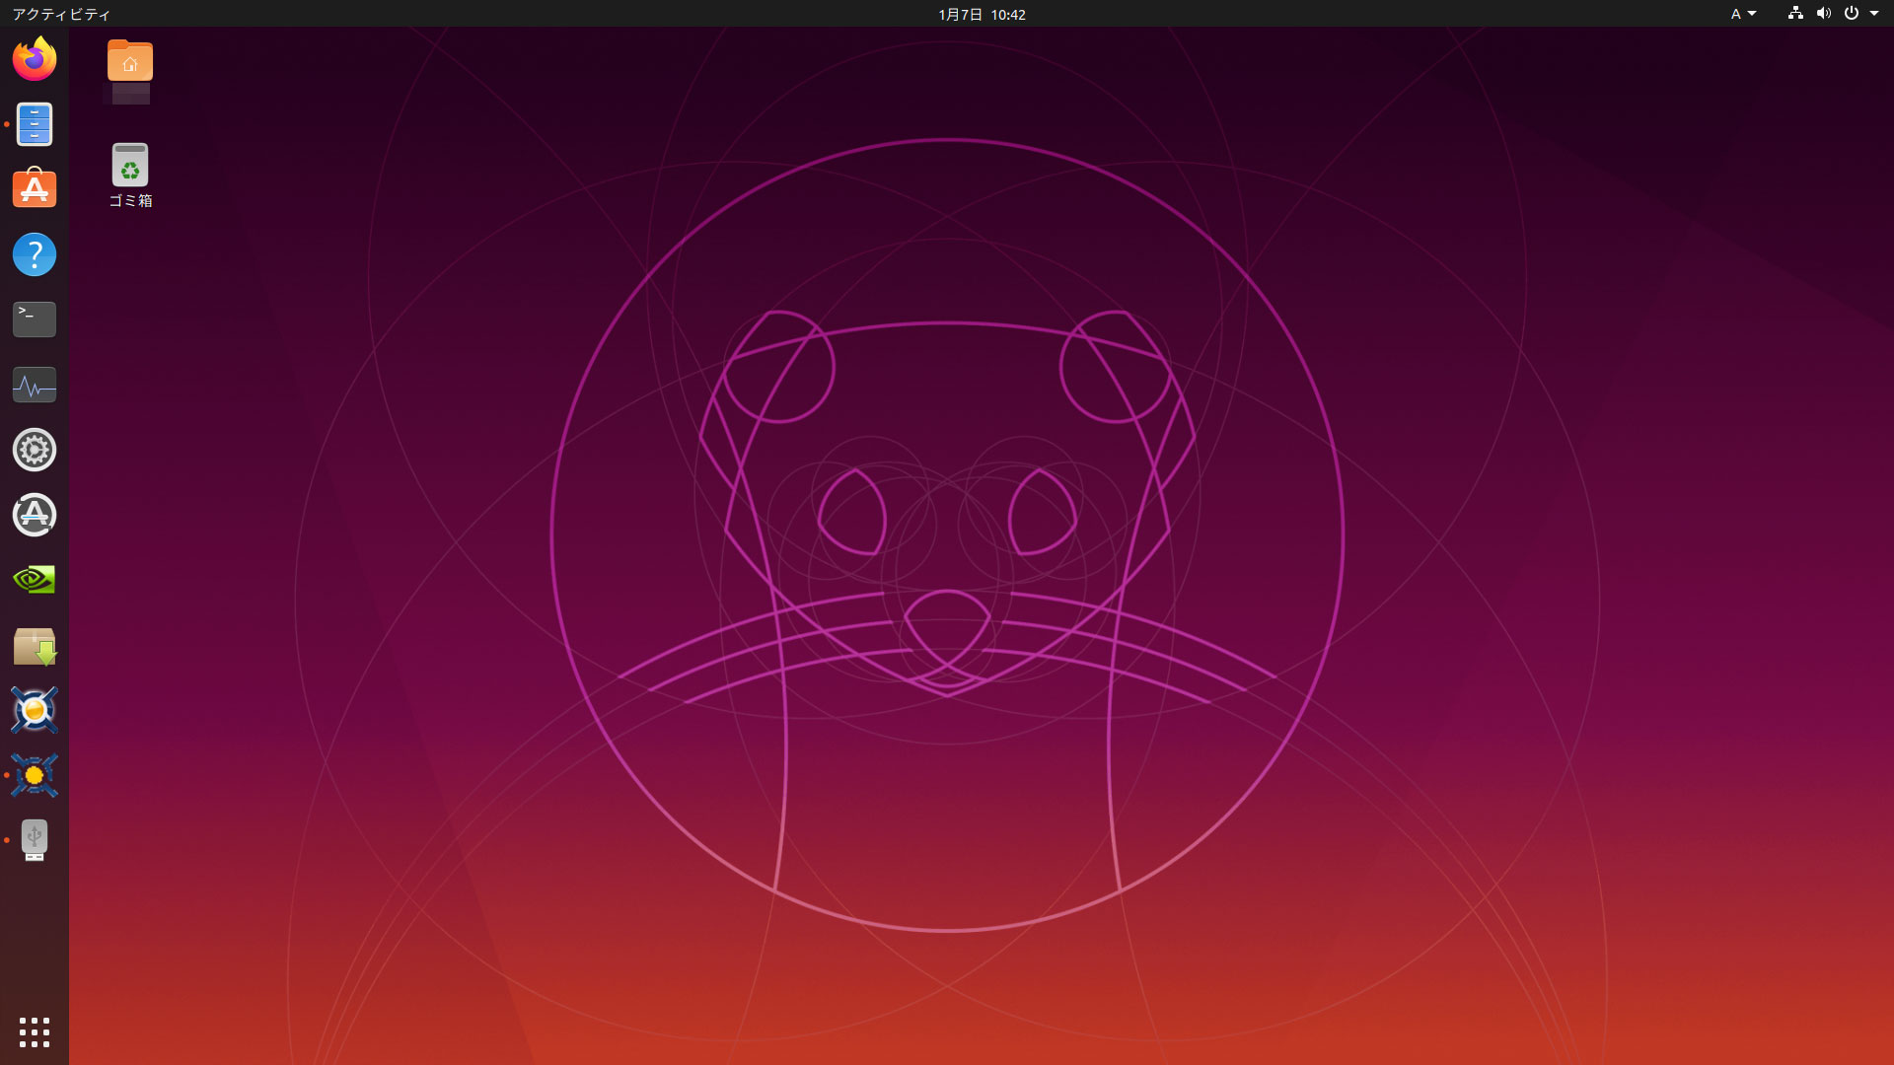Open the date and time calendar menu

(982, 14)
